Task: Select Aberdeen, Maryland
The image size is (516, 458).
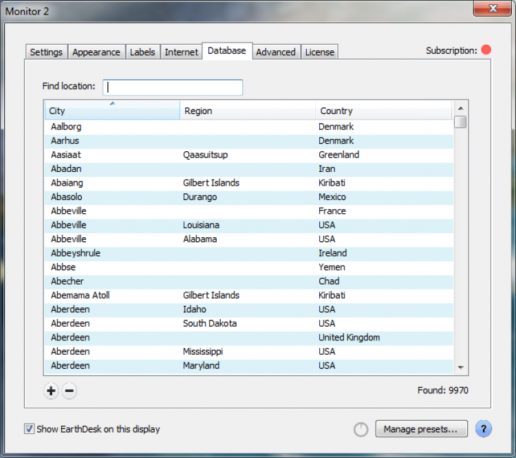Action: coord(249,366)
